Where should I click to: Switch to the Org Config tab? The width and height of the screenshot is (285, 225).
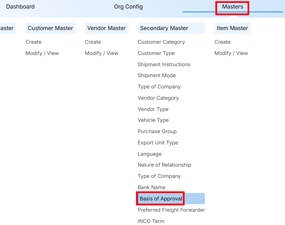tap(128, 7)
